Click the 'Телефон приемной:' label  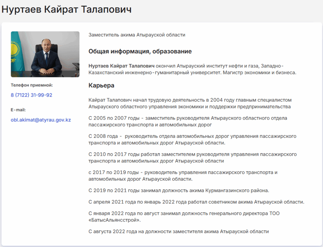pyautogui.click(x=32, y=85)
